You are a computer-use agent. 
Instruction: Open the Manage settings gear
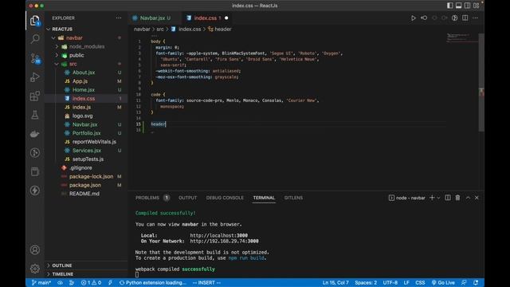(35, 269)
